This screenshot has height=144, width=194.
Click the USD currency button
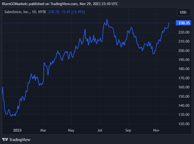pos(184,12)
